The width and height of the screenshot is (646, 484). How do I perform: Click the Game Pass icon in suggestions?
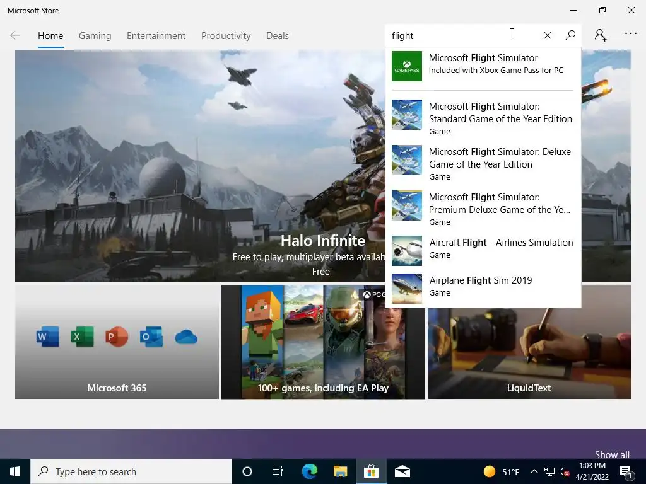pos(407,66)
